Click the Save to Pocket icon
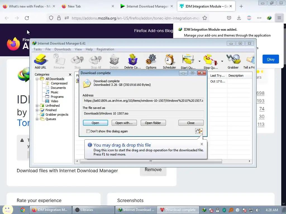The width and height of the screenshot is (286, 214). (x=229, y=18)
